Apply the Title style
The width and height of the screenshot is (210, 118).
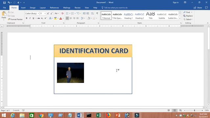click(151, 16)
